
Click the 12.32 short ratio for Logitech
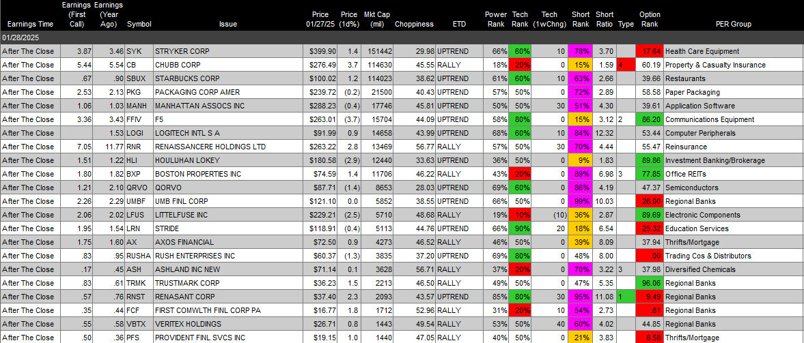tap(605, 133)
